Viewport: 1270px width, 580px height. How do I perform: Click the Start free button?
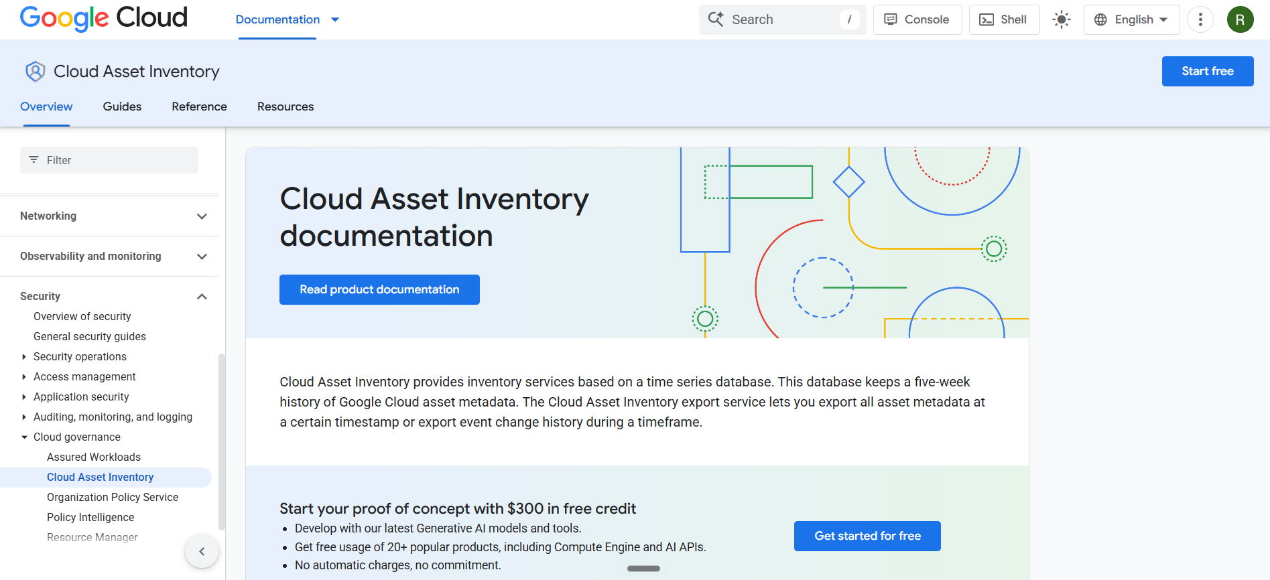(1208, 71)
